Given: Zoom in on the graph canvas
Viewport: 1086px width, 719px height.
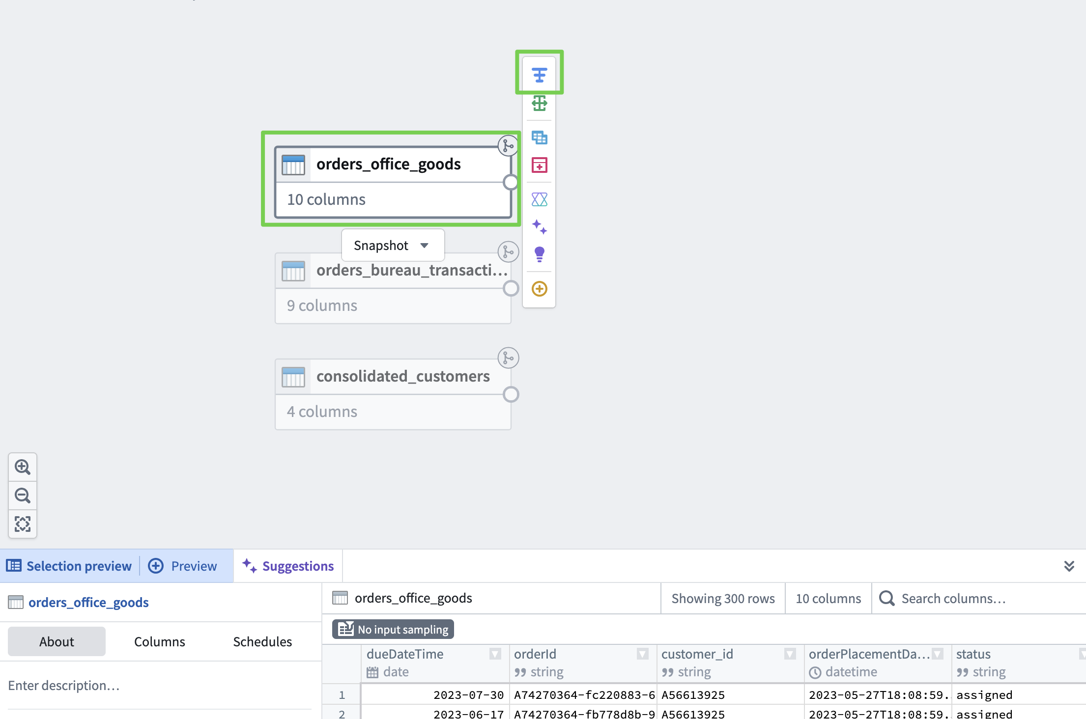Looking at the screenshot, I should tap(23, 467).
